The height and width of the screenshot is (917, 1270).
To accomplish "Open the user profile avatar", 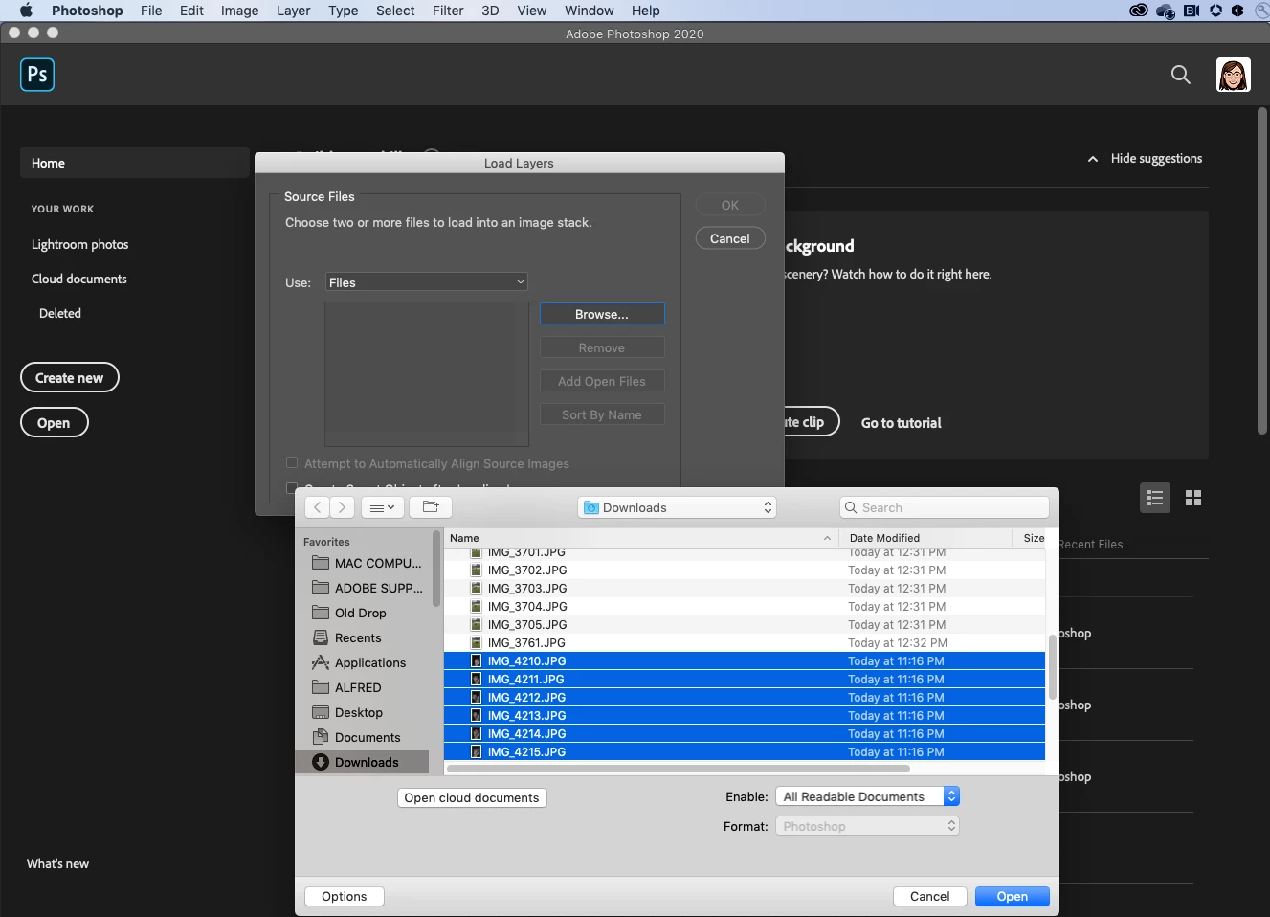I will click(x=1234, y=75).
